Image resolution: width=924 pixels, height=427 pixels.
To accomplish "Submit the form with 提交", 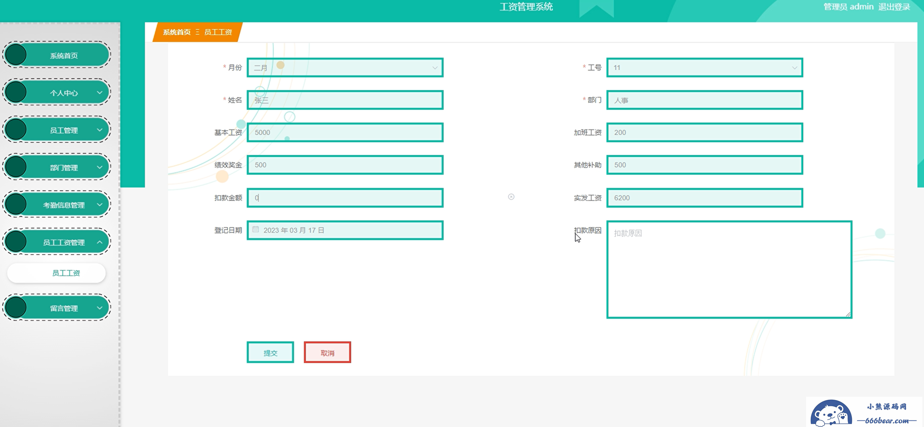I will click(x=270, y=352).
